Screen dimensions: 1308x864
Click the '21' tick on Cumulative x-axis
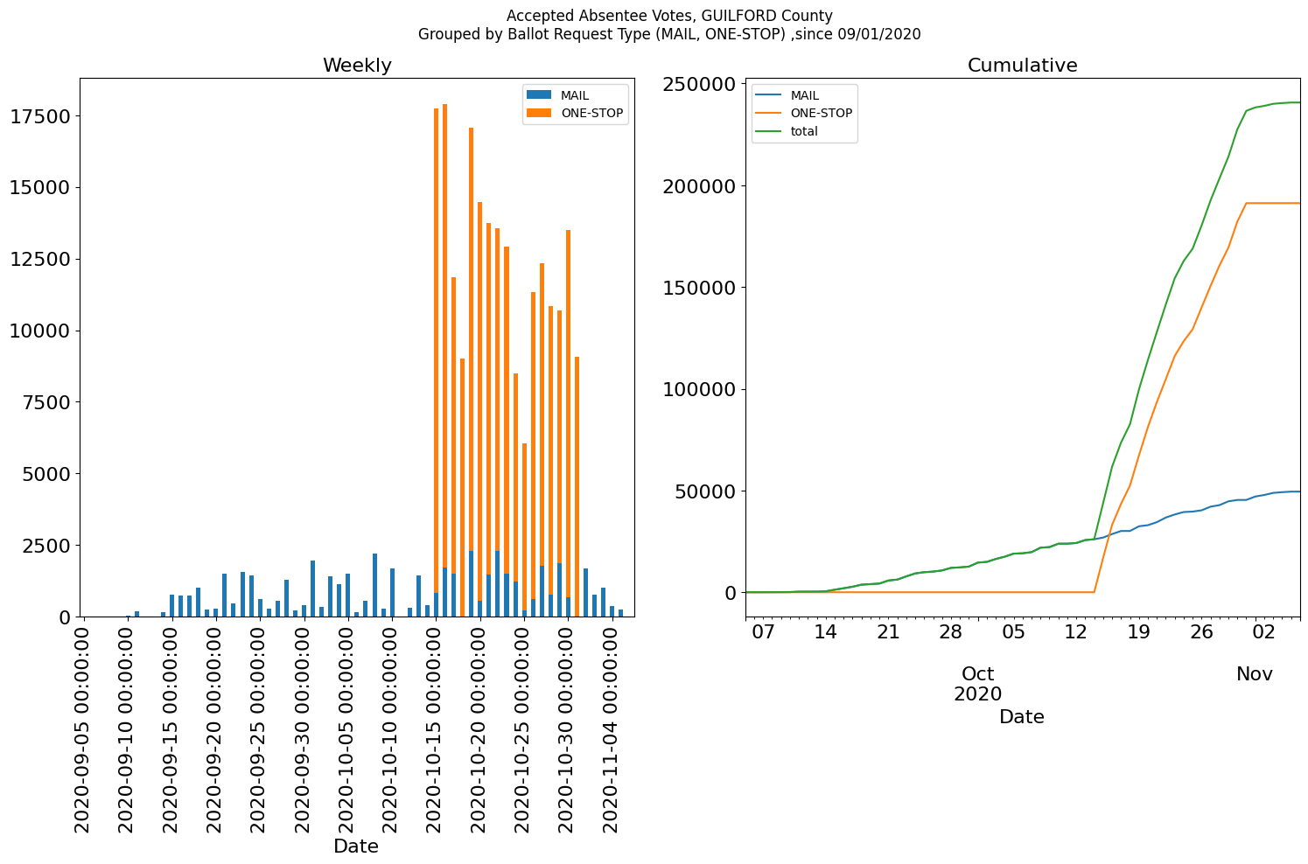pyautogui.click(x=888, y=631)
